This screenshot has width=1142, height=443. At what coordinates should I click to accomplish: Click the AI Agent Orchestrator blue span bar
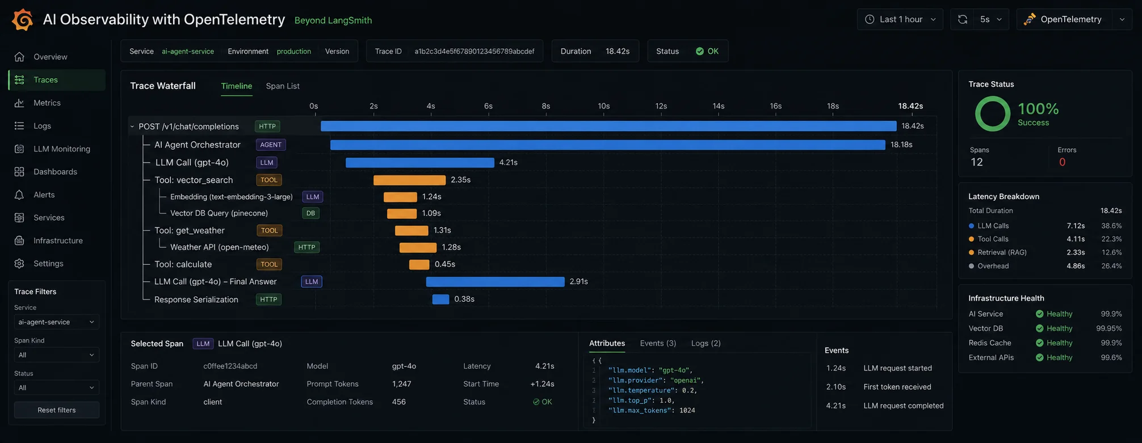coord(607,145)
